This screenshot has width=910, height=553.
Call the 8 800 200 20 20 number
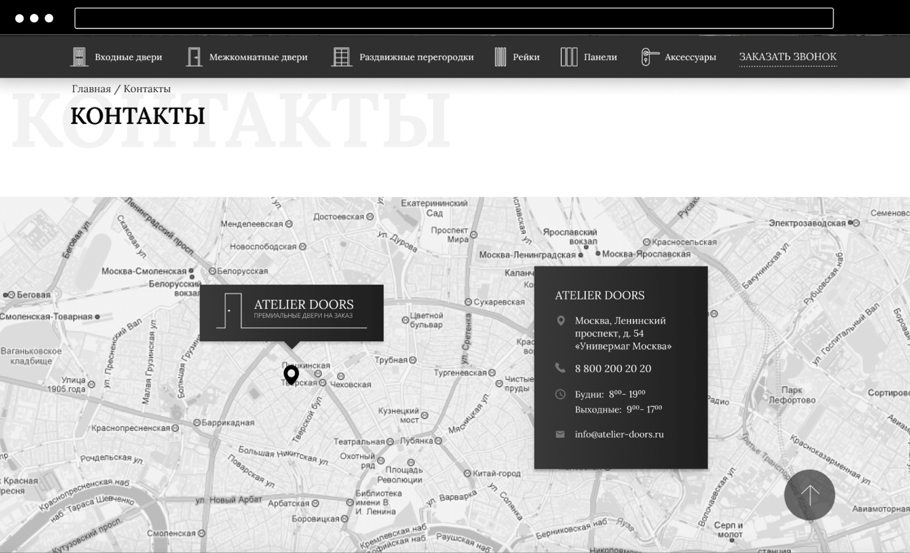pyautogui.click(x=612, y=368)
